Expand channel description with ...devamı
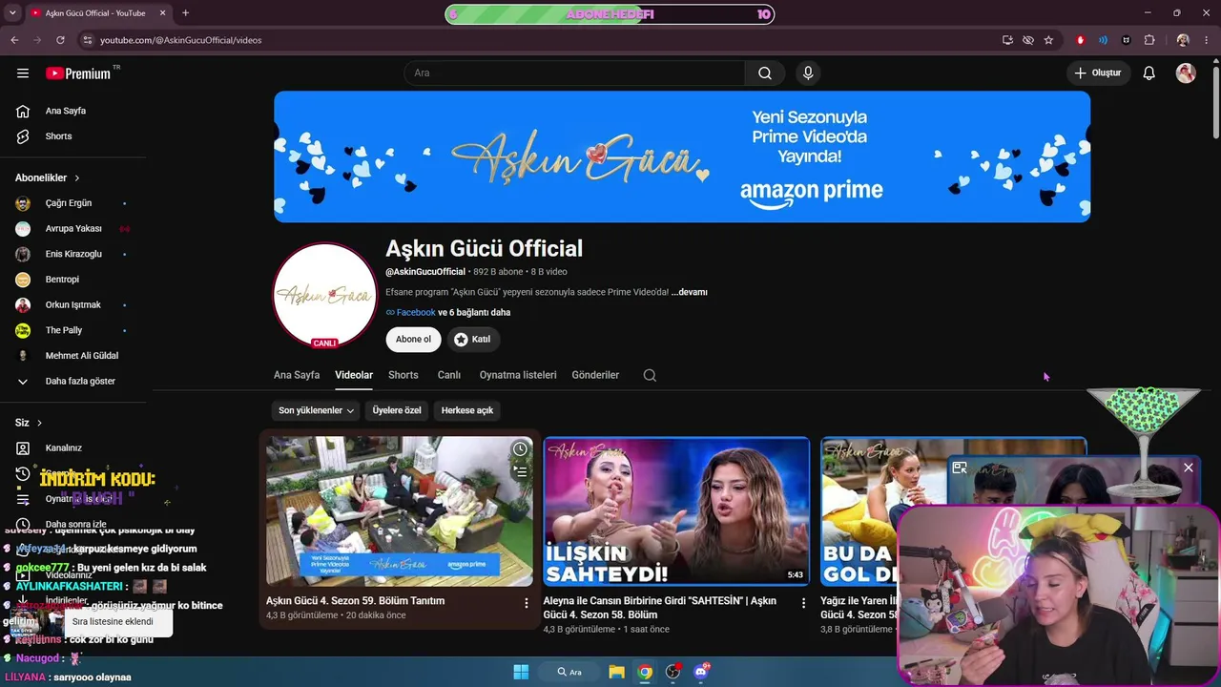Viewport: 1221px width, 687px height. pyautogui.click(x=690, y=292)
